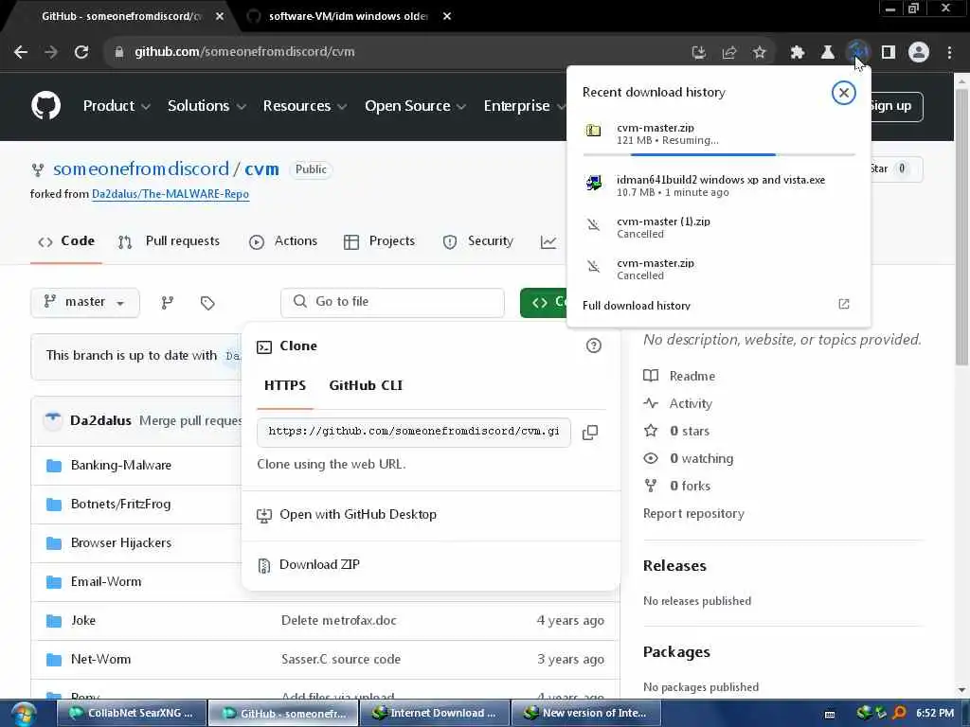Open Da2dalus/The-MALWARE-Repo fork link
This screenshot has width=970, height=727.
coord(171,194)
